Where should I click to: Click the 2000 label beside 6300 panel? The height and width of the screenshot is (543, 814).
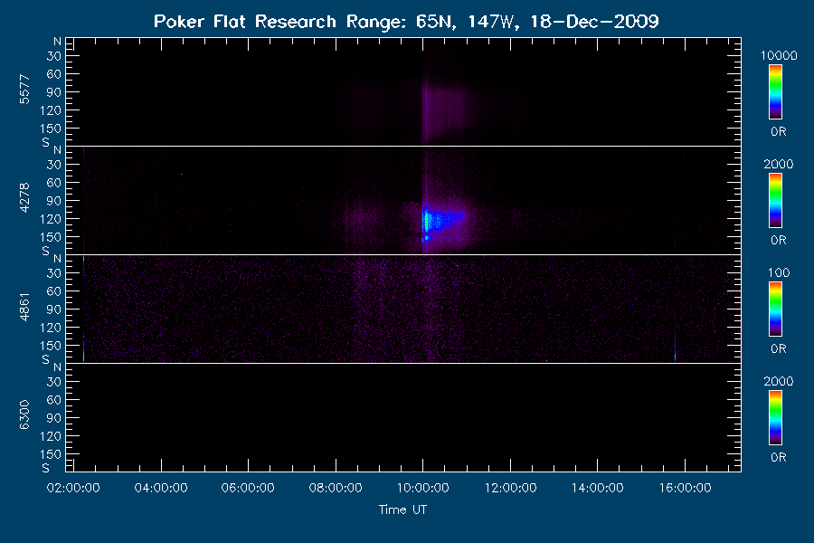(x=779, y=381)
